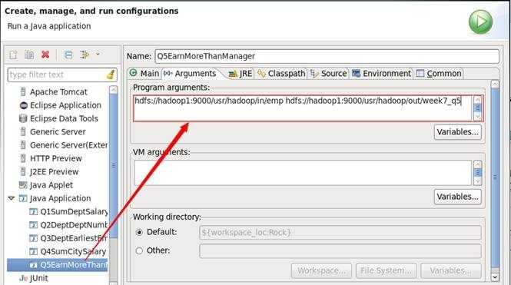Click Variables button under Program arguments

(457, 132)
